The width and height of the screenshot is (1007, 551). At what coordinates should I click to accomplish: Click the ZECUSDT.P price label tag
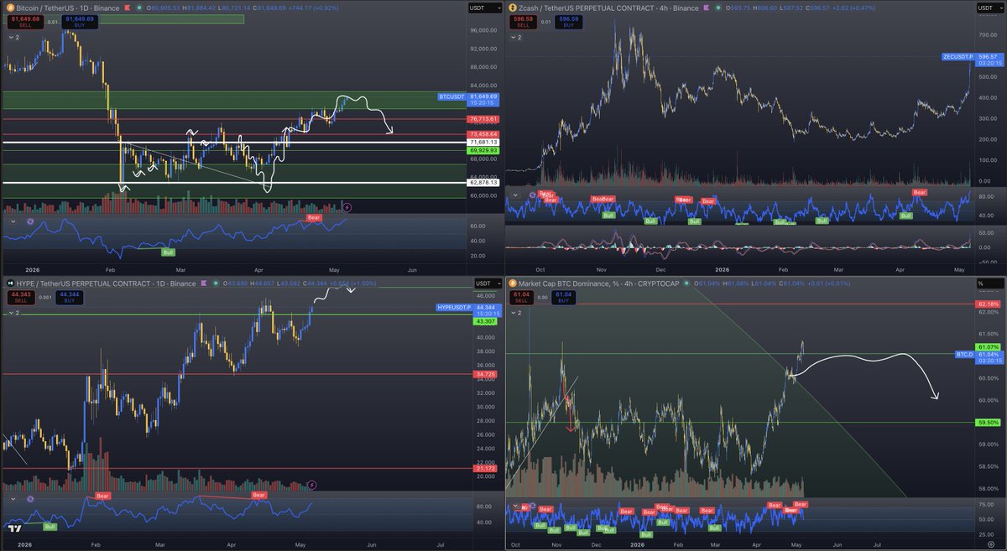pyautogui.click(x=958, y=56)
